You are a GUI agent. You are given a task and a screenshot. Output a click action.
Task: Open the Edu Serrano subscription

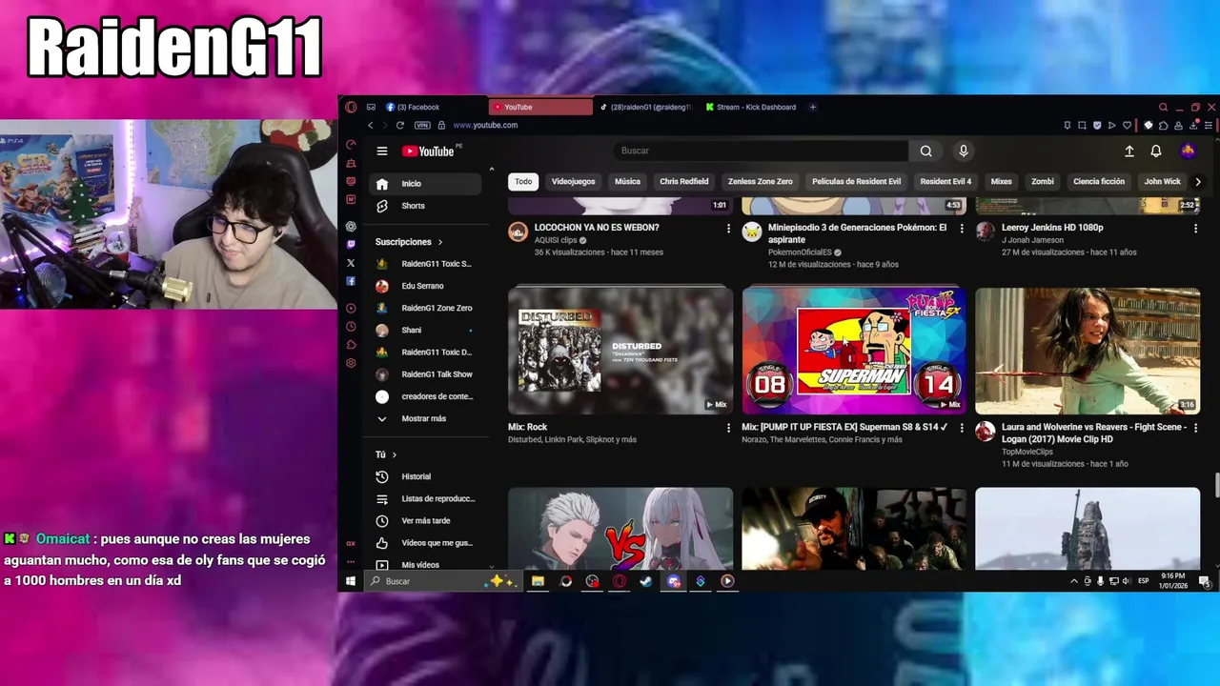click(x=425, y=286)
